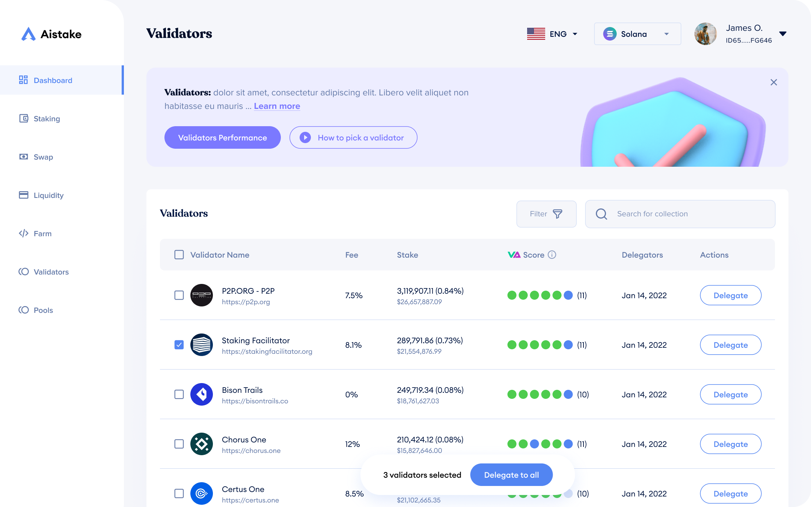Click the search magnifier icon
Image resolution: width=811 pixels, height=507 pixels.
601,214
